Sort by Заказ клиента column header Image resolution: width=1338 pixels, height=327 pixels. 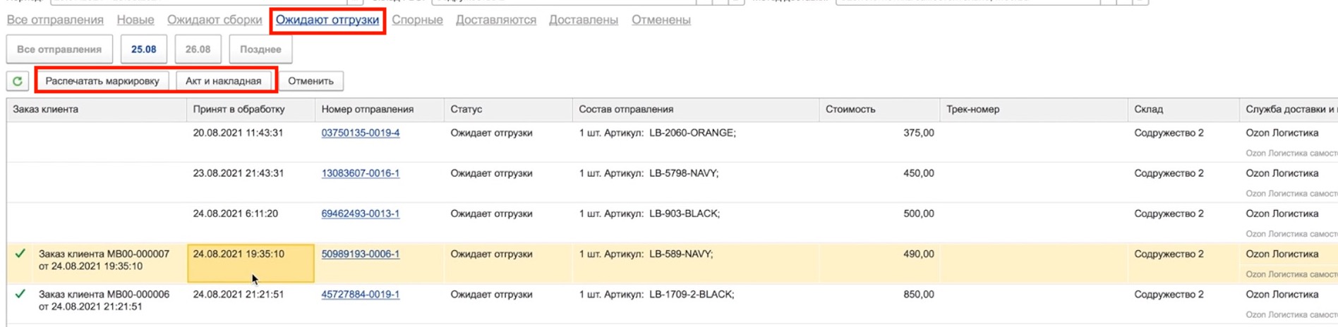click(x=97, y=109)
